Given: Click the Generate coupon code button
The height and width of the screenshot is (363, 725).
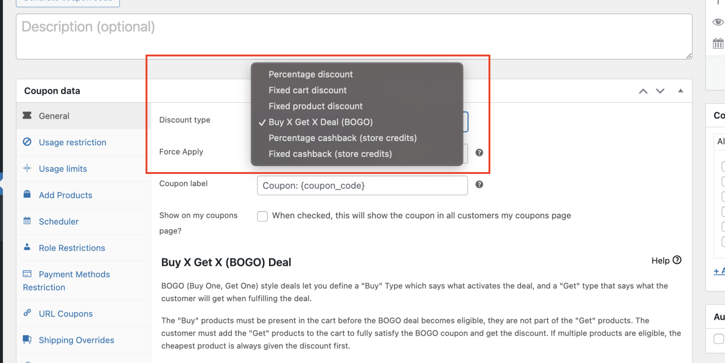Looking at the screenshot, I should click(67, 2).
